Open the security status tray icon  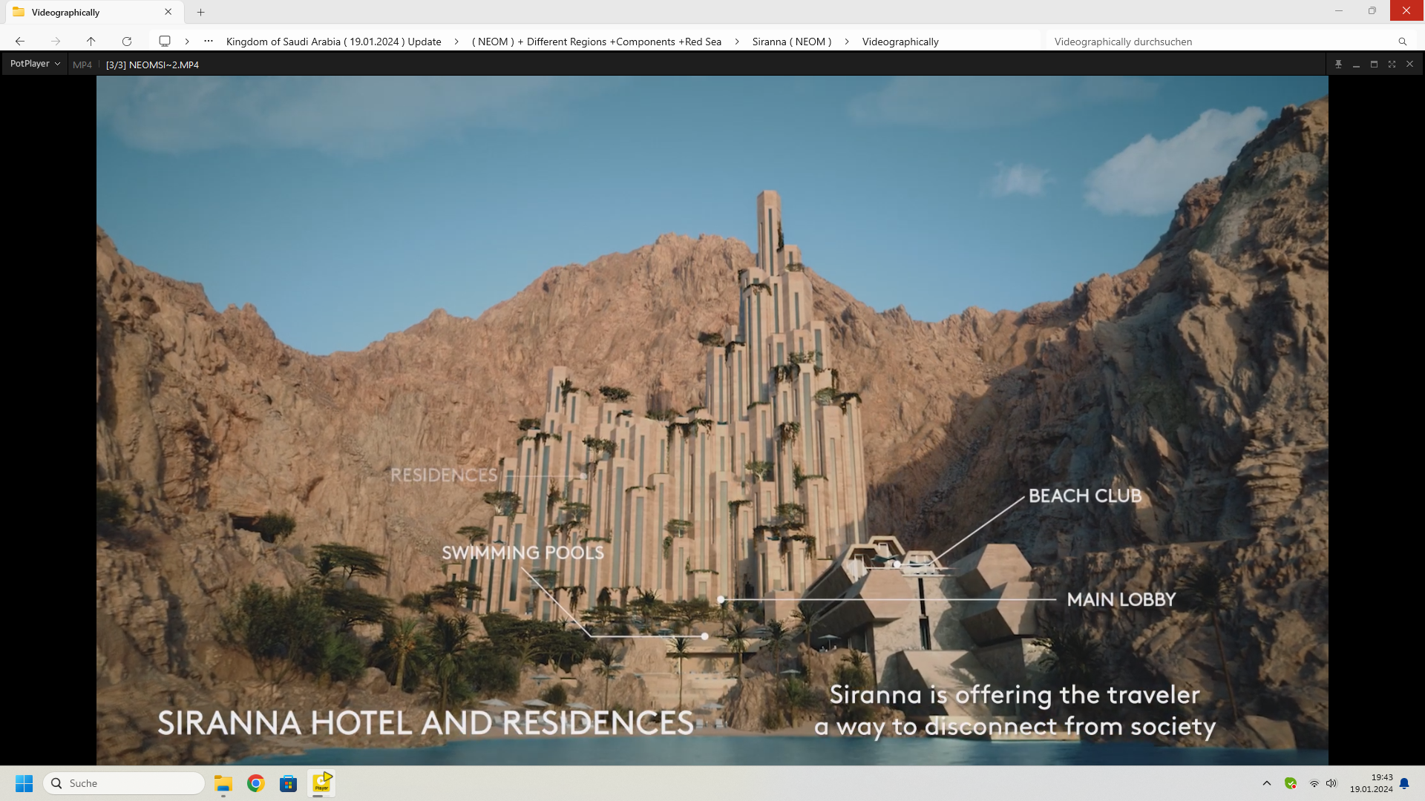tap(1291, 783)
